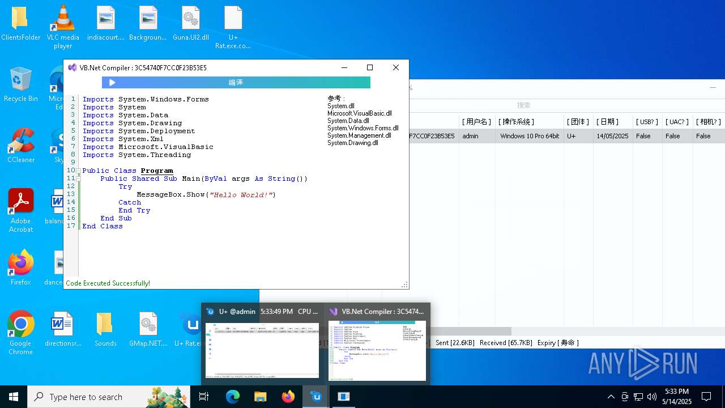
Task: Sort by USB? column header
Action: [x=647, y=122]
